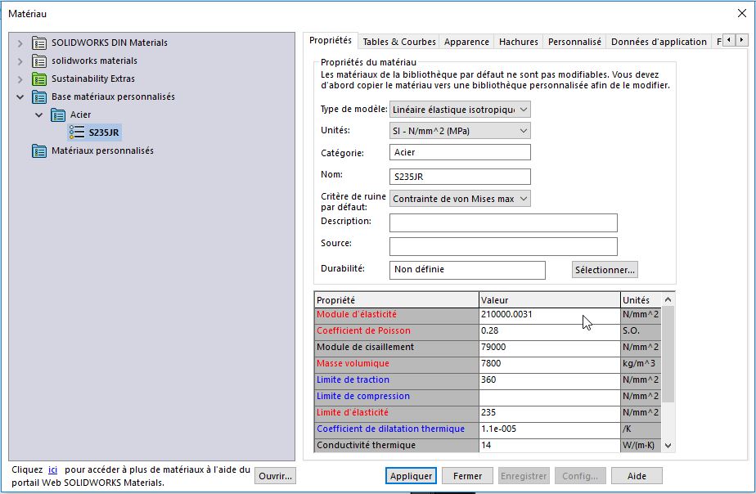This screenshot has width=756, height=494.
Task: Open the Critère de ruine par défaut dropdown
Action: coord(460,199)
